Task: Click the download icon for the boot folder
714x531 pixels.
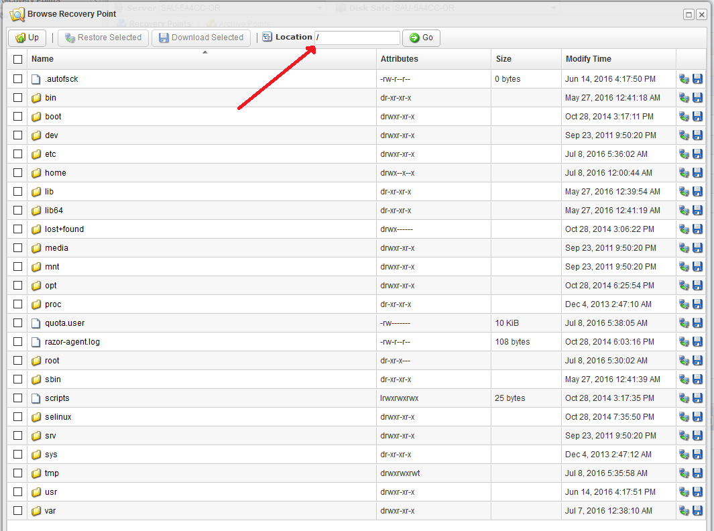Action: [x=698, y=116]
